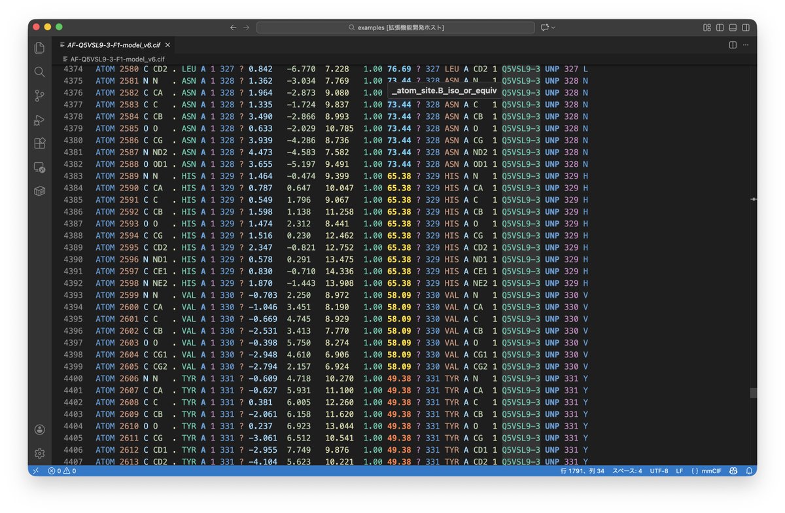Click the B-factor 58.09 on line 4393
This screenshot has height=513, width=785.
pos(399,295)
